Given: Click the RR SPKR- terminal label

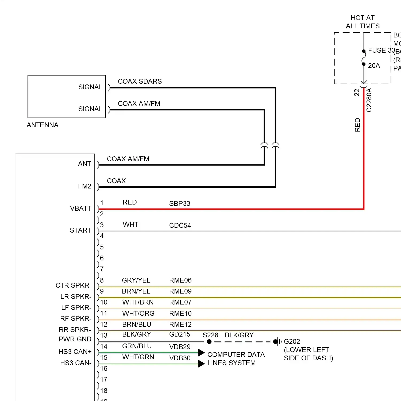Looking at the screenshot, I should tap(75, 330).
